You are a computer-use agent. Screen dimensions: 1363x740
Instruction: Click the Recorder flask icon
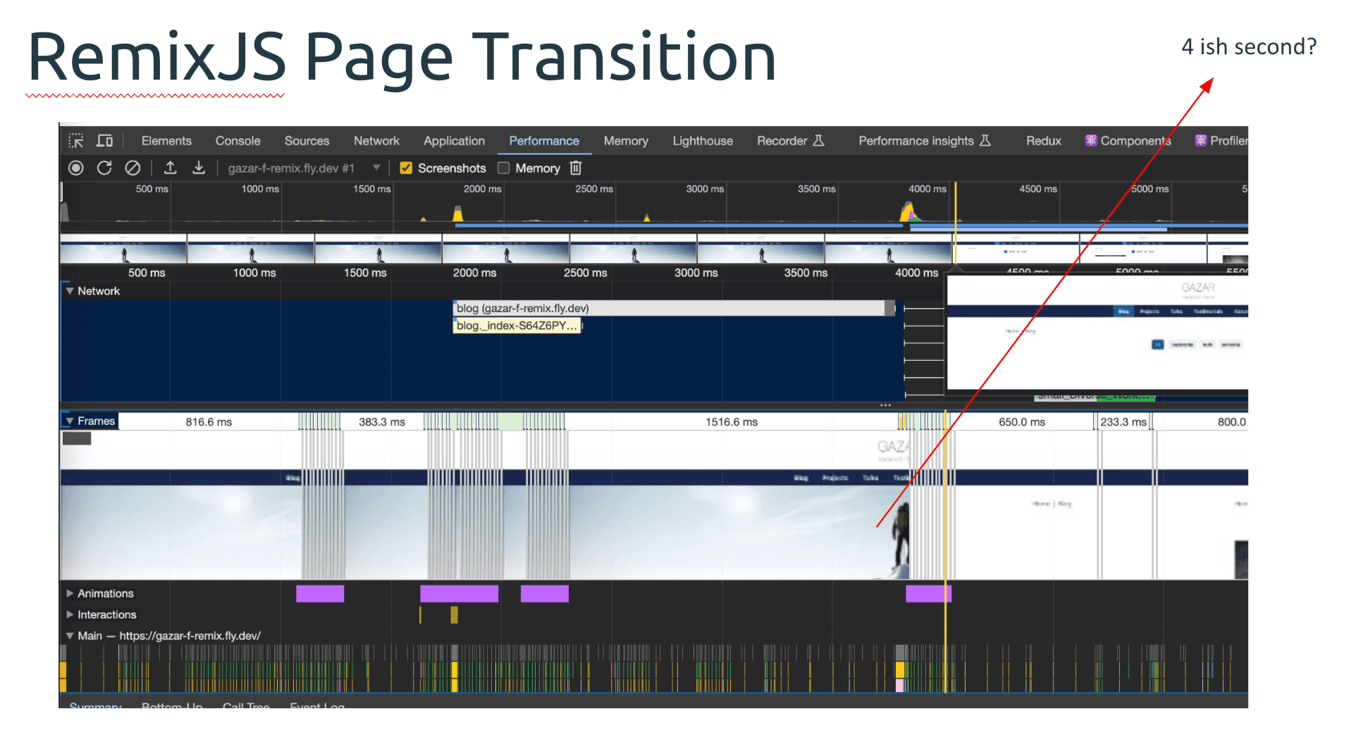pyautogui.click(x=818, y=141)
